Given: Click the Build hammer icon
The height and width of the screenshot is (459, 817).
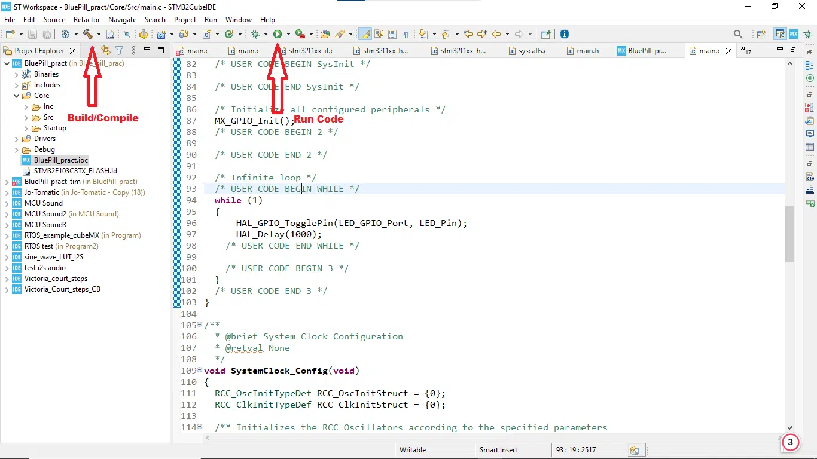Looking at the screenshot, I should click(88, 34).
